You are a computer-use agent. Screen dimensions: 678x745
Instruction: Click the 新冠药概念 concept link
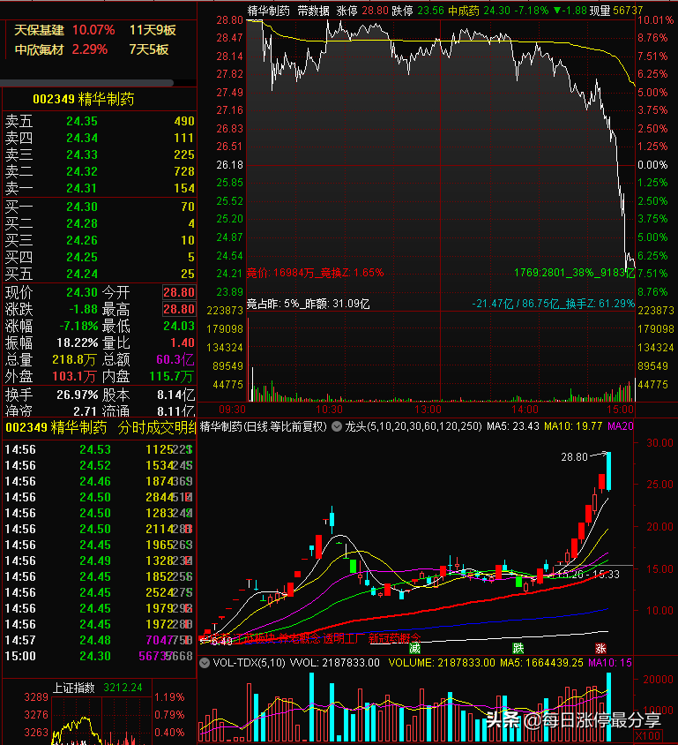395,638
